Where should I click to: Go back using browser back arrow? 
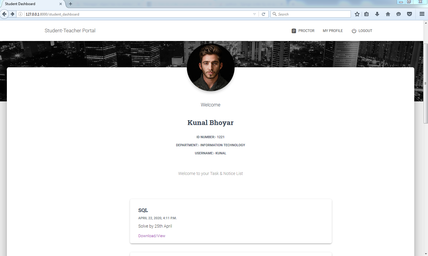[4, 14]
